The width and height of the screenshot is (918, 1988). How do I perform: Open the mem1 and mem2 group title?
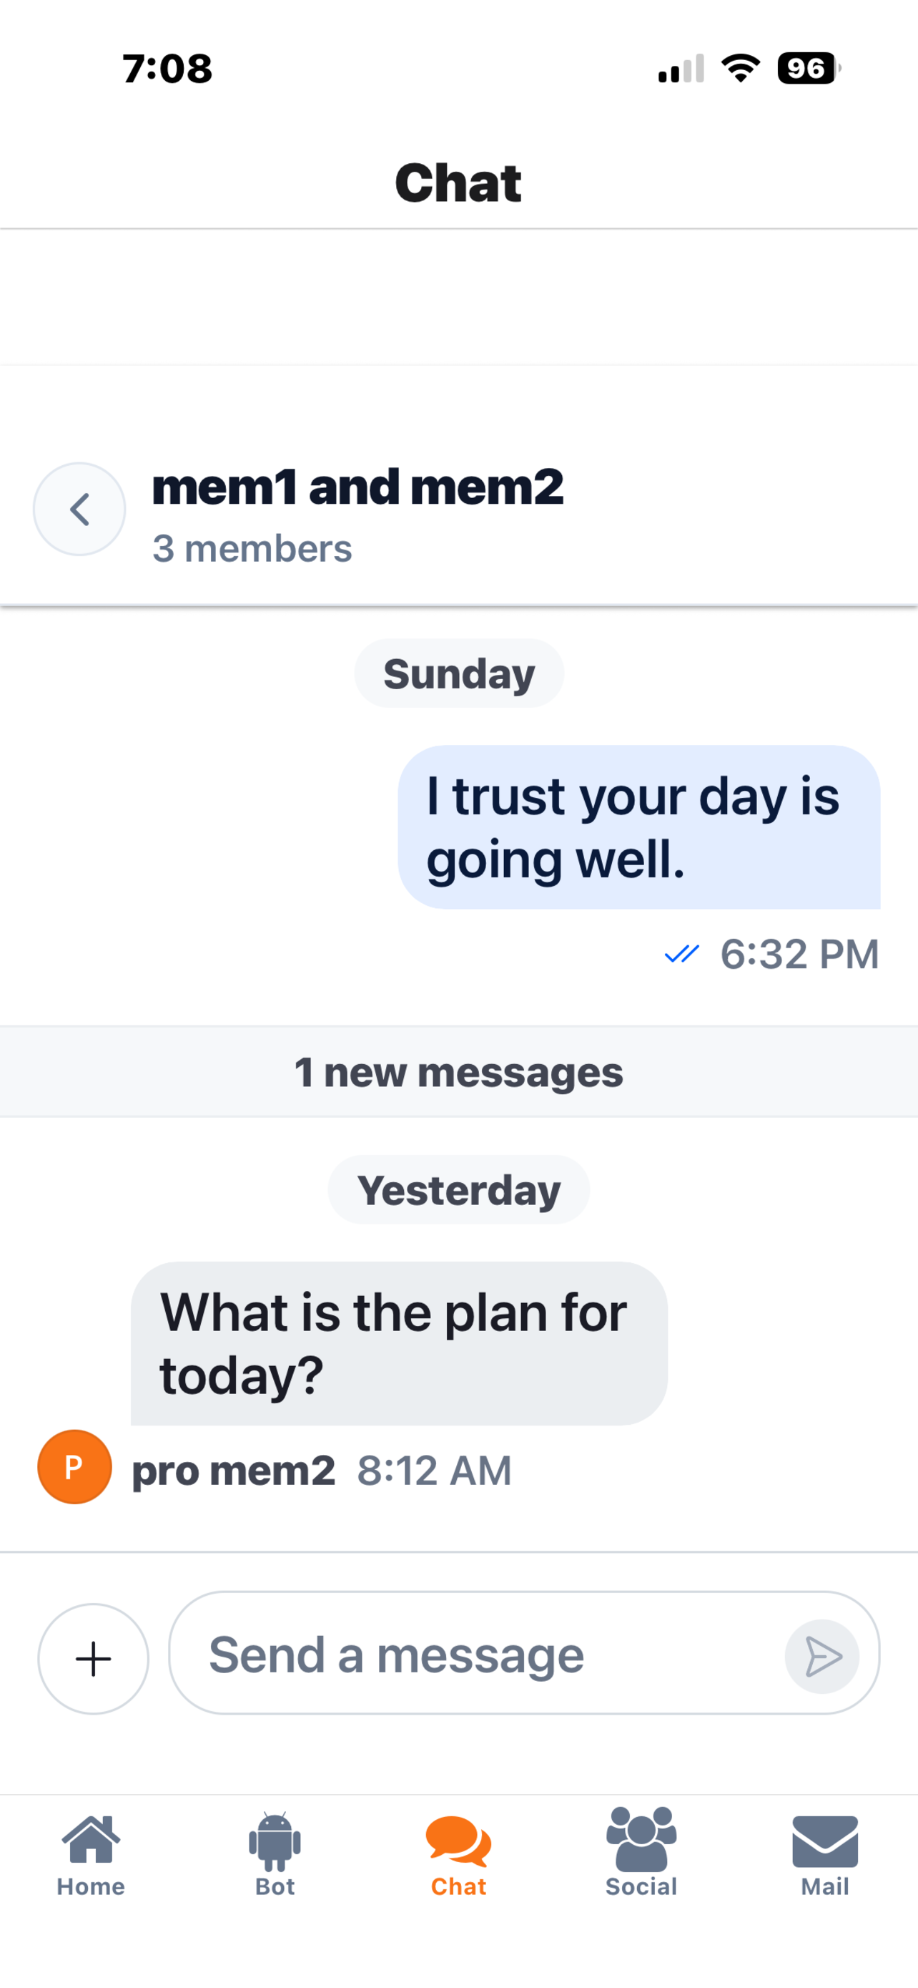(357, 488)
